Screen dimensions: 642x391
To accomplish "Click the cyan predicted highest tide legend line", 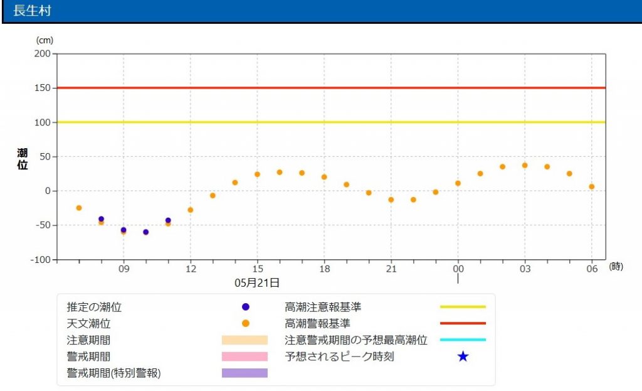I will (x=463, y=340).
